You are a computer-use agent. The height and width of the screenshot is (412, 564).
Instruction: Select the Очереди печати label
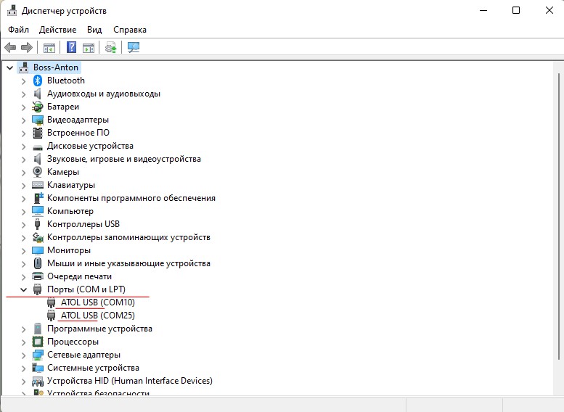tap(80, 276)
